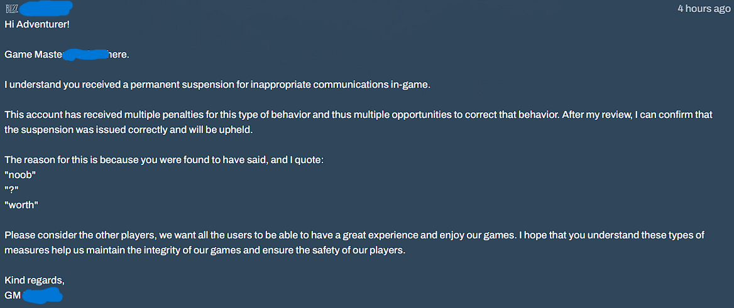Click the quoted word "noob"

[20, 175]
